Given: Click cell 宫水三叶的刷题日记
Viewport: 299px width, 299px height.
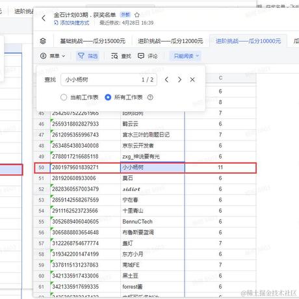Looking at the screenshot, I should click(153, 135).
